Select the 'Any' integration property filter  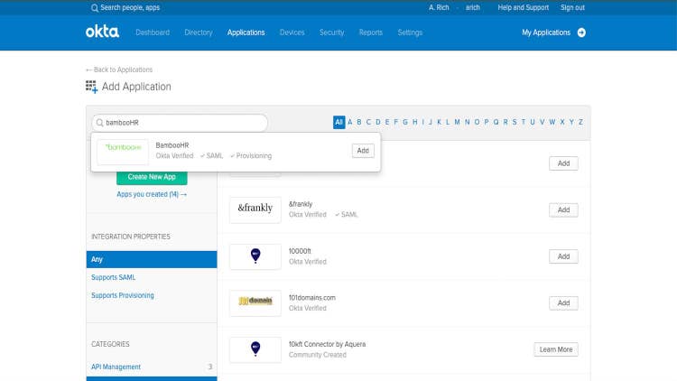pos(152,259)
